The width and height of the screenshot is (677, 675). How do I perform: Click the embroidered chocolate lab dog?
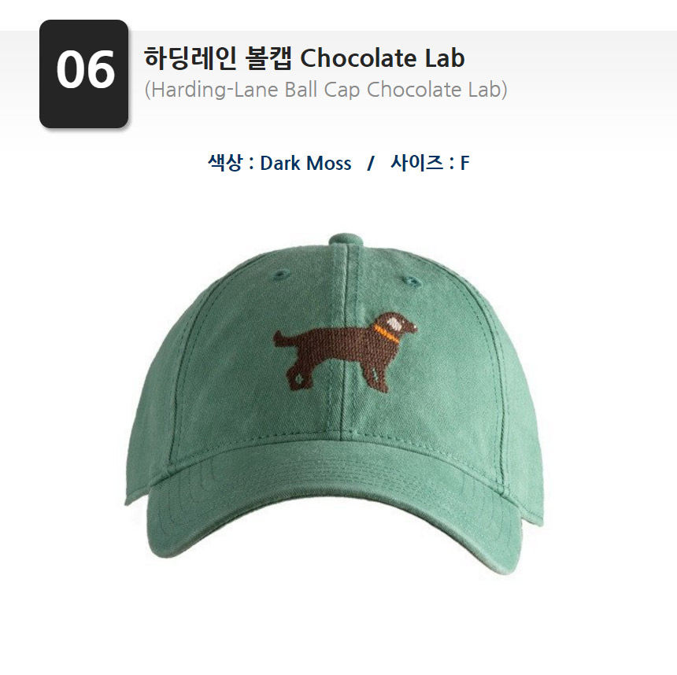pos(346,352)
